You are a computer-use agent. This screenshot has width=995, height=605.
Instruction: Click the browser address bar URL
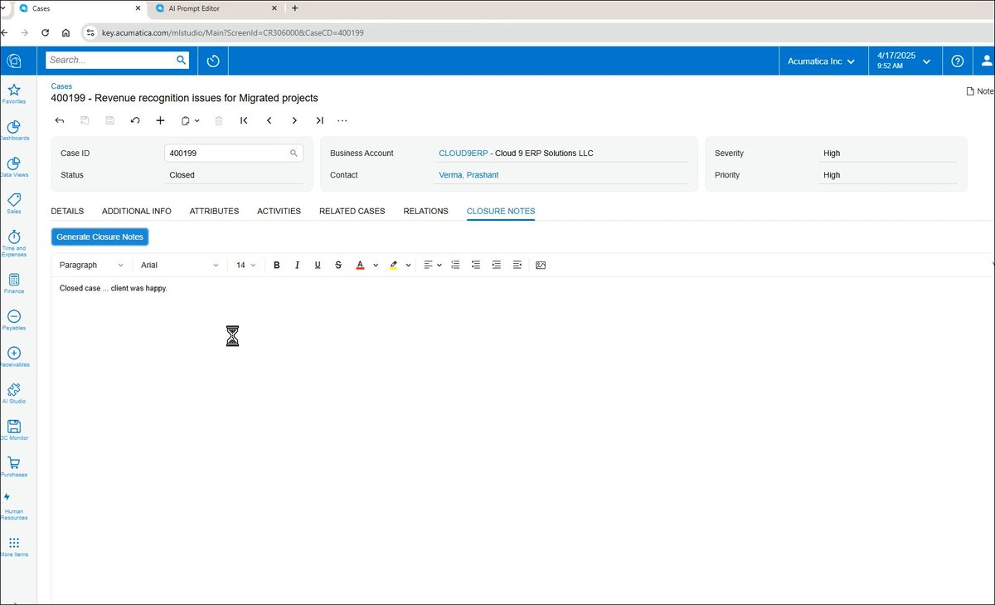click(x=232, y=33)
